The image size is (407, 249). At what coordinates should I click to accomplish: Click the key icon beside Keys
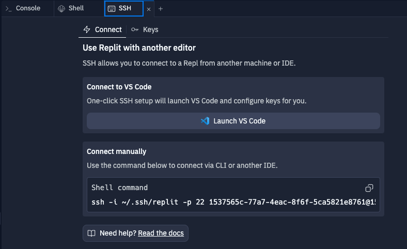[135, 29]
